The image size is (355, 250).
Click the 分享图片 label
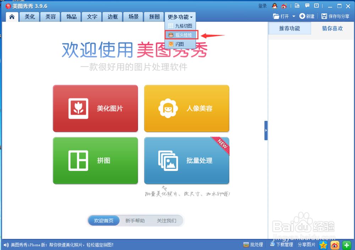[306, 245]
